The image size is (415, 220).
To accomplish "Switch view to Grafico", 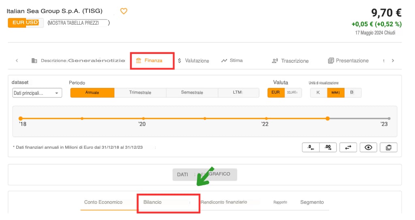I will click(219, 174).
